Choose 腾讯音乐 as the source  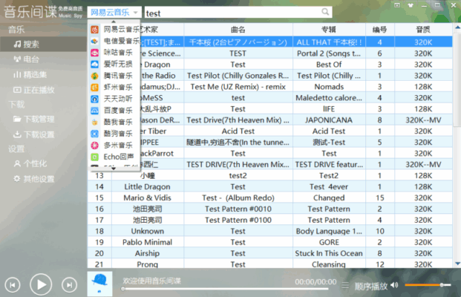[114, 76]
